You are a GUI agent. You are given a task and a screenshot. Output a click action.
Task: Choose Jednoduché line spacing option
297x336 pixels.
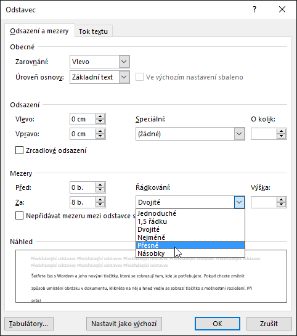(190, 213)
